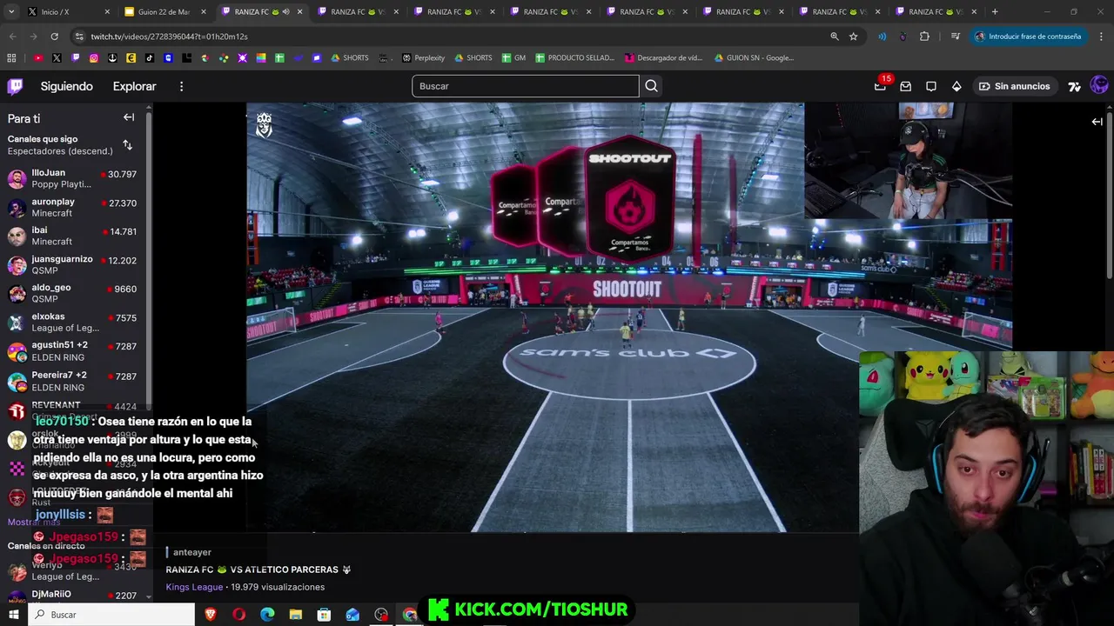Open the YouTube bookmark
Screen dimensions: 1114x626
38,58
